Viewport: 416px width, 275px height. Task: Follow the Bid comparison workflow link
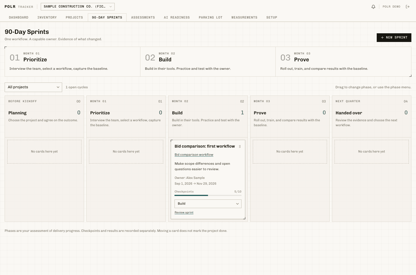coord(194,155)
